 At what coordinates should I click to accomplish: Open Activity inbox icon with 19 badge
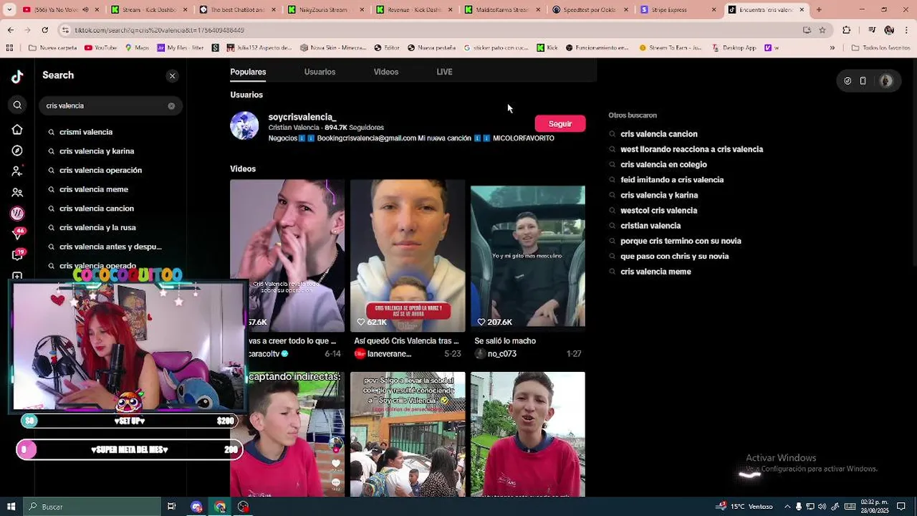coord(17,254)
